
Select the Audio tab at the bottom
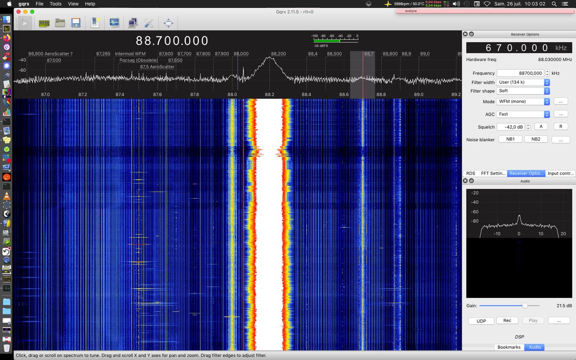pyautogui.click(x=535, y=347)
